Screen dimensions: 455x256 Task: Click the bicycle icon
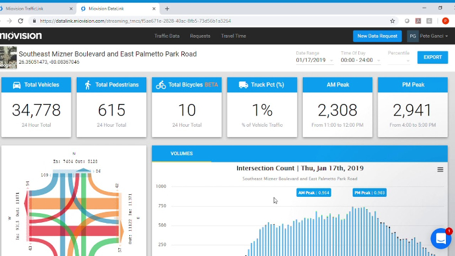click(x=161, y=85)
